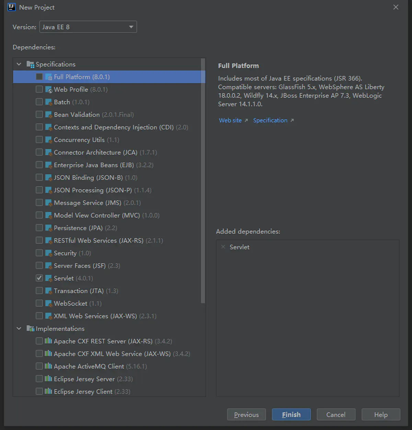Click the WebSocket spec icon
This screenshot has height=430, width=412.
[48, 303]
